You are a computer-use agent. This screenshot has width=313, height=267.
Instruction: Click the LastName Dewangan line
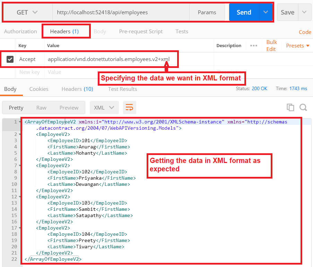pyautogui.click(x=89, y=184)
